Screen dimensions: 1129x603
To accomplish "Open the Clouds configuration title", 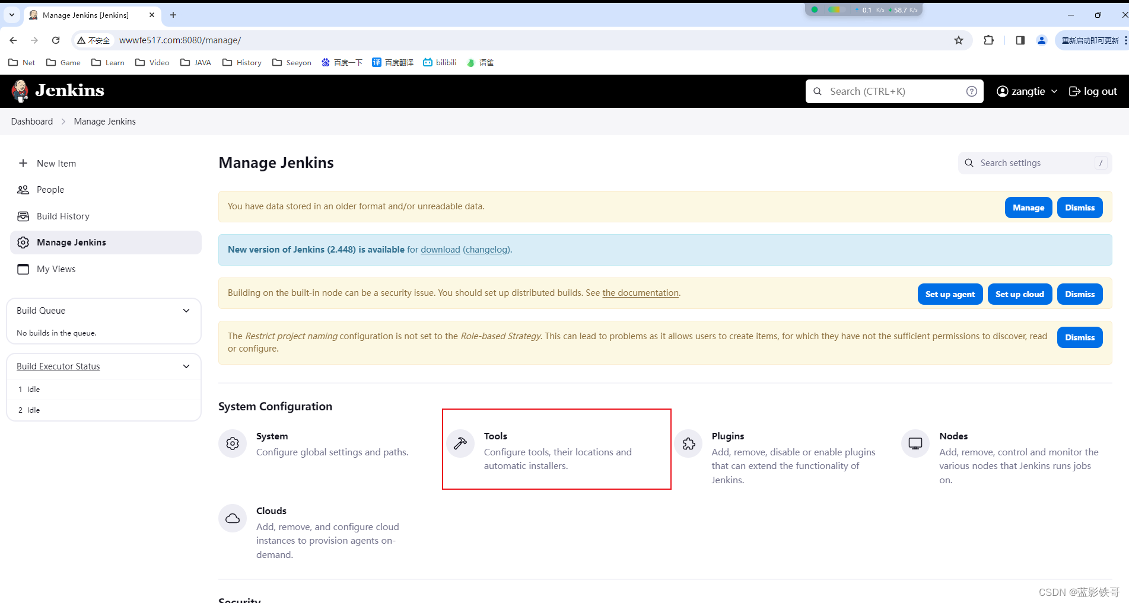I will point(271,511).
